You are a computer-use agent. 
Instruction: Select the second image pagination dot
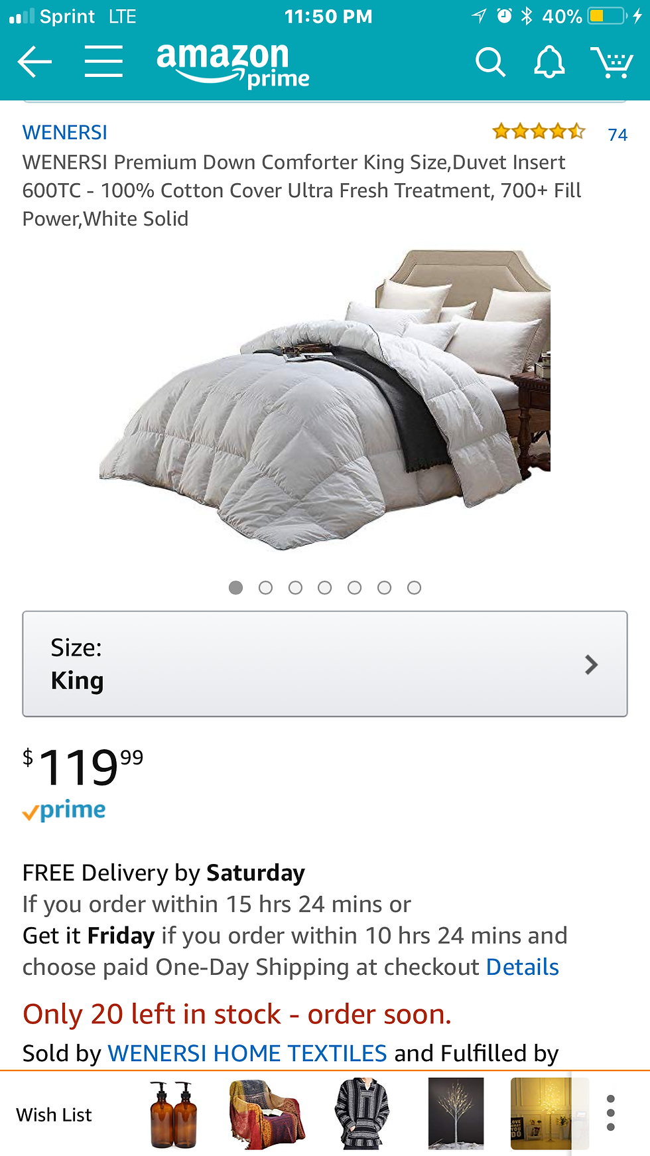[x=265, y=587]
